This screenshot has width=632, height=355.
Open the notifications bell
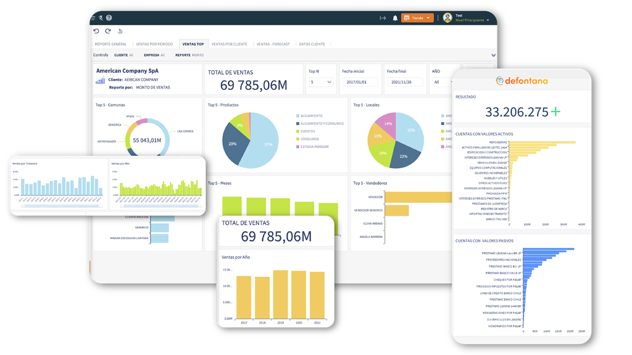pyautogui.click(x=395, y=18)
